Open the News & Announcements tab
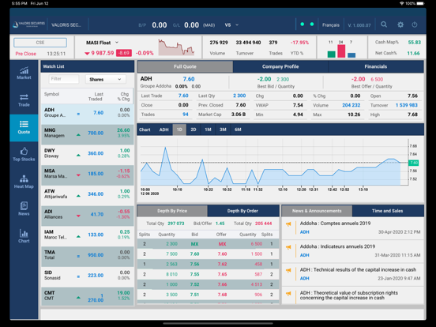The height and width of the screenshot is (327, 436). point(317,211)
